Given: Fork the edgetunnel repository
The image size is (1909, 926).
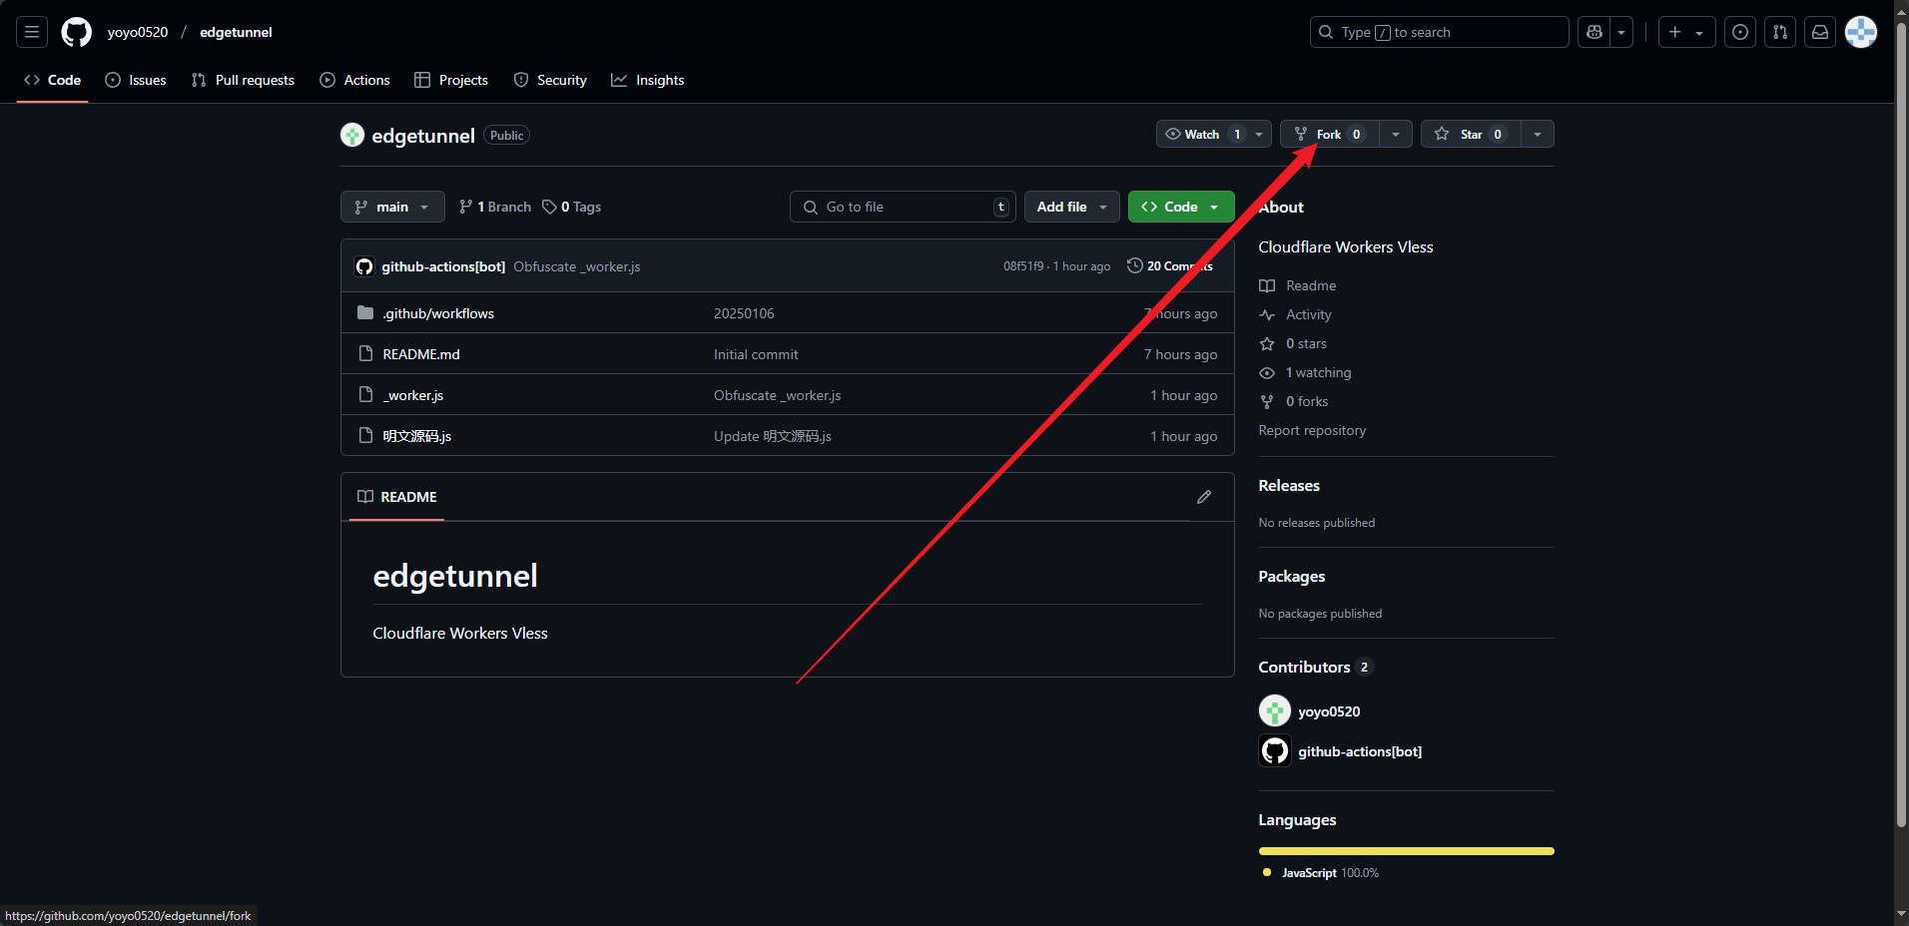Looking at the screenshot, I should (x=1329, y=134).
